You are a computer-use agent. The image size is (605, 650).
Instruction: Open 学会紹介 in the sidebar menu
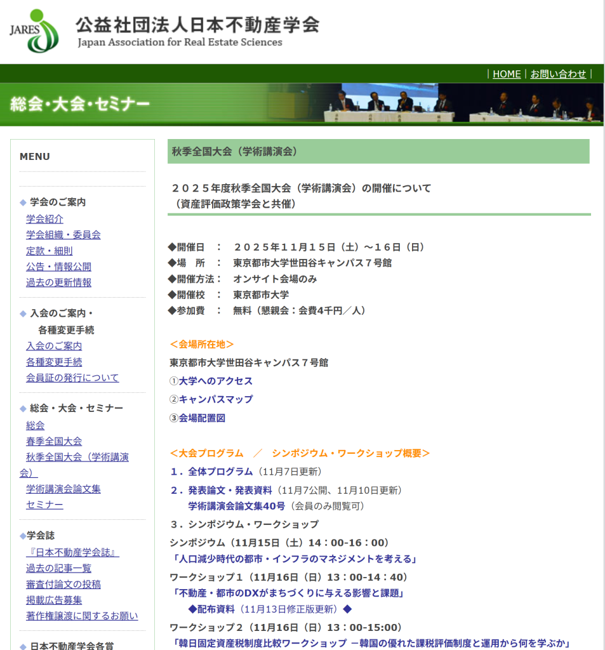tap(44, 218)
